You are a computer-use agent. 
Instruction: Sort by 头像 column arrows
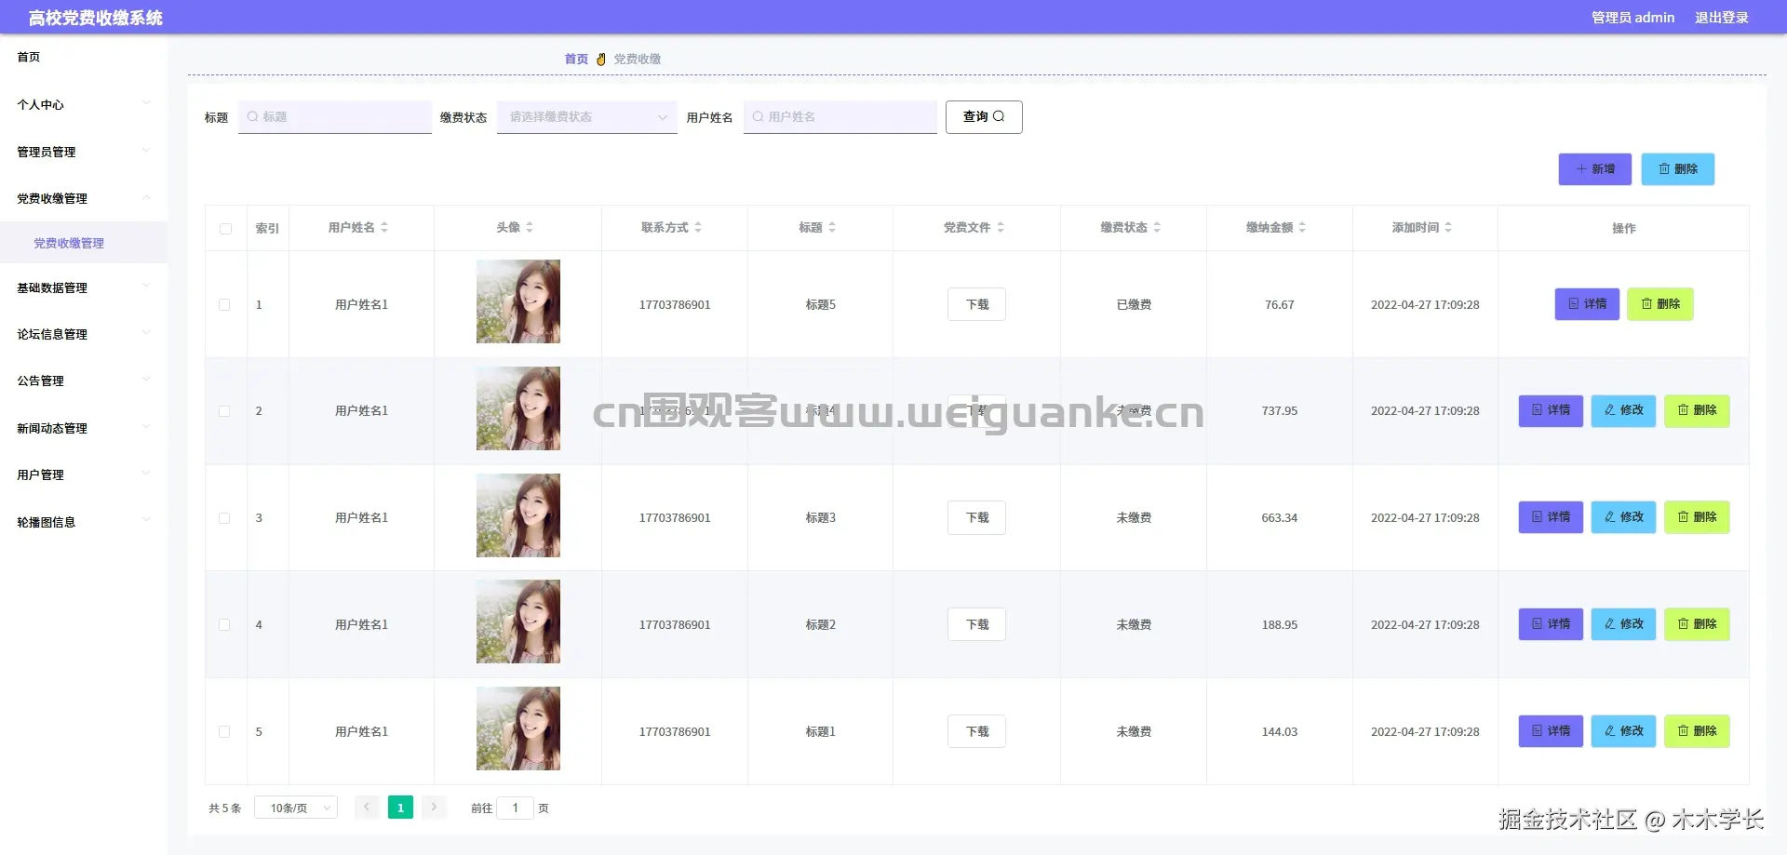click(x=530, y=227)
